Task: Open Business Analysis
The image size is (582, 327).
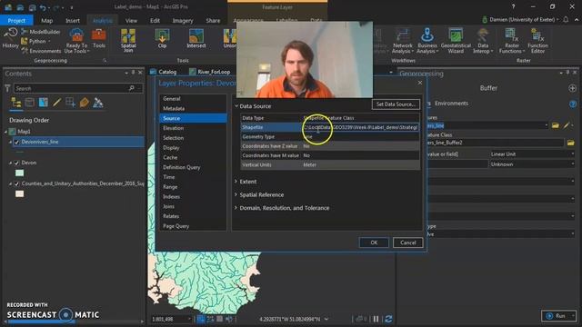Action: tap(427, 41)
